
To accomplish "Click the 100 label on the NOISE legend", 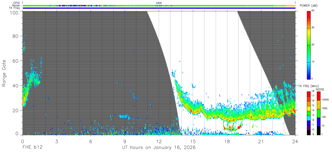I will (x=324, y=117).
